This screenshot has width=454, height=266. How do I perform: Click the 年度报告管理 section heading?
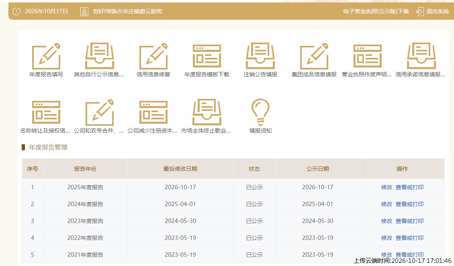click(x=48, y=147)
